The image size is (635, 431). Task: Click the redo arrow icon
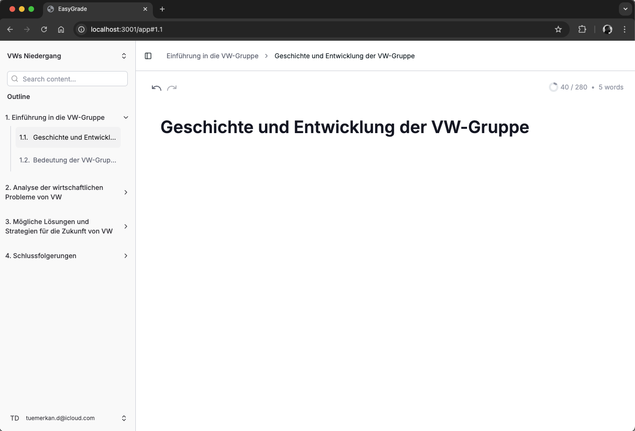coord(172,88)
